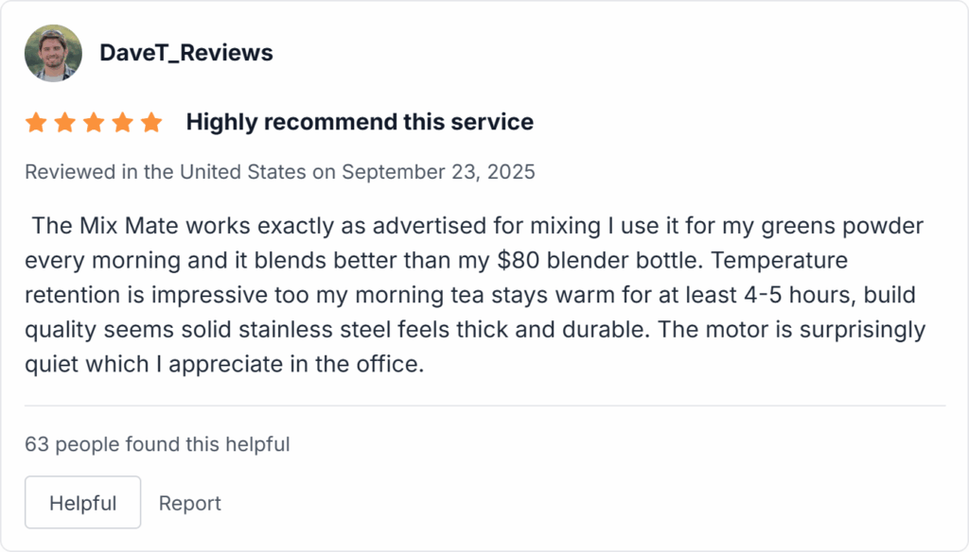Select the review body paragraph text
Screen dimensions: 969x552
pos(473,293)
